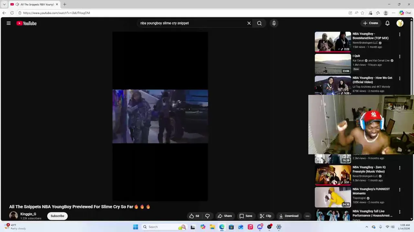
Task: Click the Create button
Action: click(371, 23)
